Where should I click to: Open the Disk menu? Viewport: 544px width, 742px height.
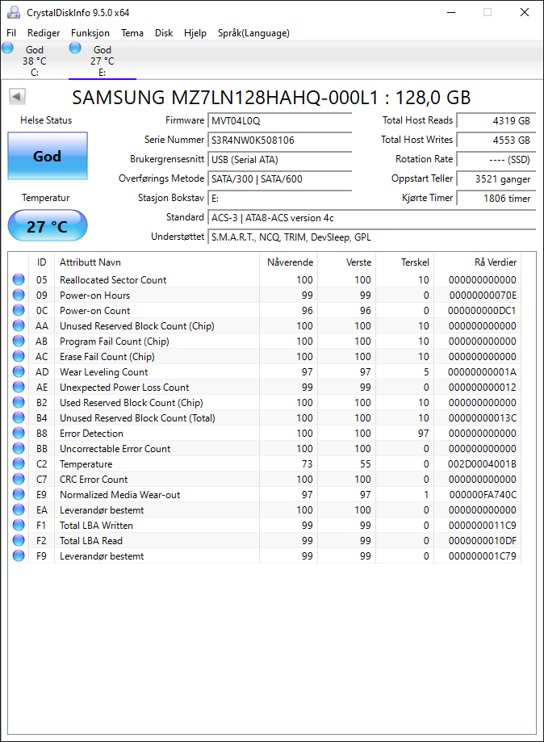pyautogui.click(x=164, y=33)
